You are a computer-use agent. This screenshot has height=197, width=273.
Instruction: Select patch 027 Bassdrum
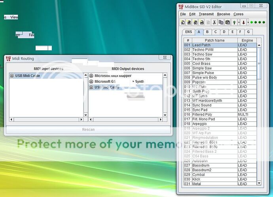220,165
